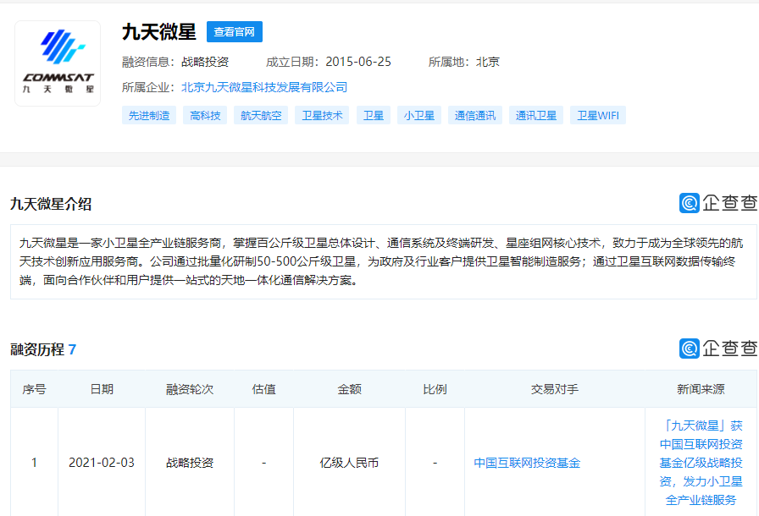This screenshot has height=516, width=759.
Task: Click the 成立日期 2015-06-25 text
Action: [328, 62]
